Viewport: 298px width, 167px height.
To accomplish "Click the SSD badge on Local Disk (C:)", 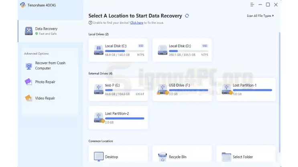I will pyautogui.click(x=141, y=46).
